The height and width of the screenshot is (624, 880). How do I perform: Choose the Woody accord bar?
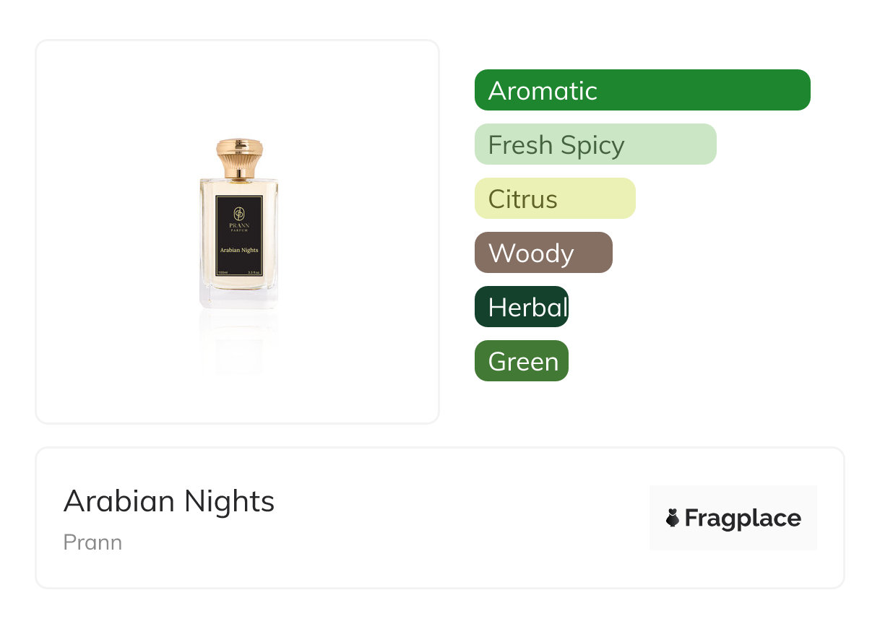click(543, 253)
